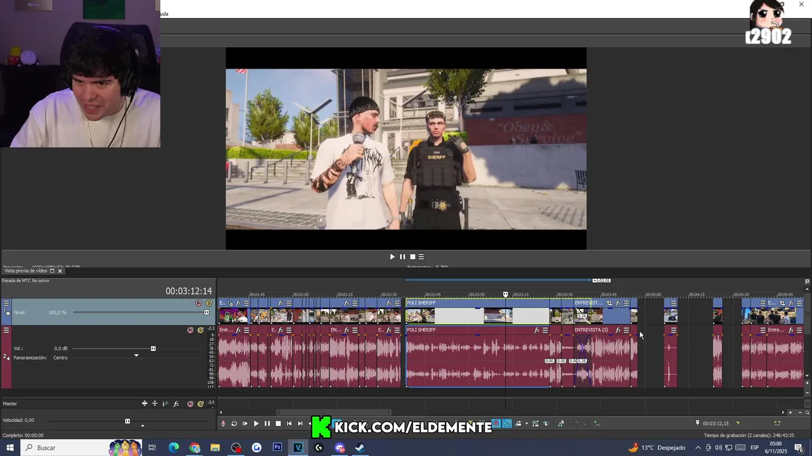Image resolution: width=812 pixels, height=456 pixels.
Task: Close the Vista previa de vídeo tab
Action: tap(60, 271)
